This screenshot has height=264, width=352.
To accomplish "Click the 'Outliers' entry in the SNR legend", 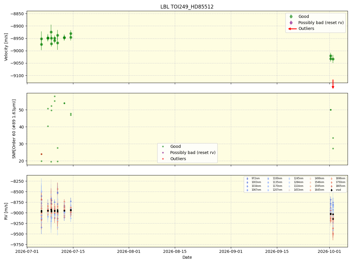I will pyautogui.click(x=178, y=159).
